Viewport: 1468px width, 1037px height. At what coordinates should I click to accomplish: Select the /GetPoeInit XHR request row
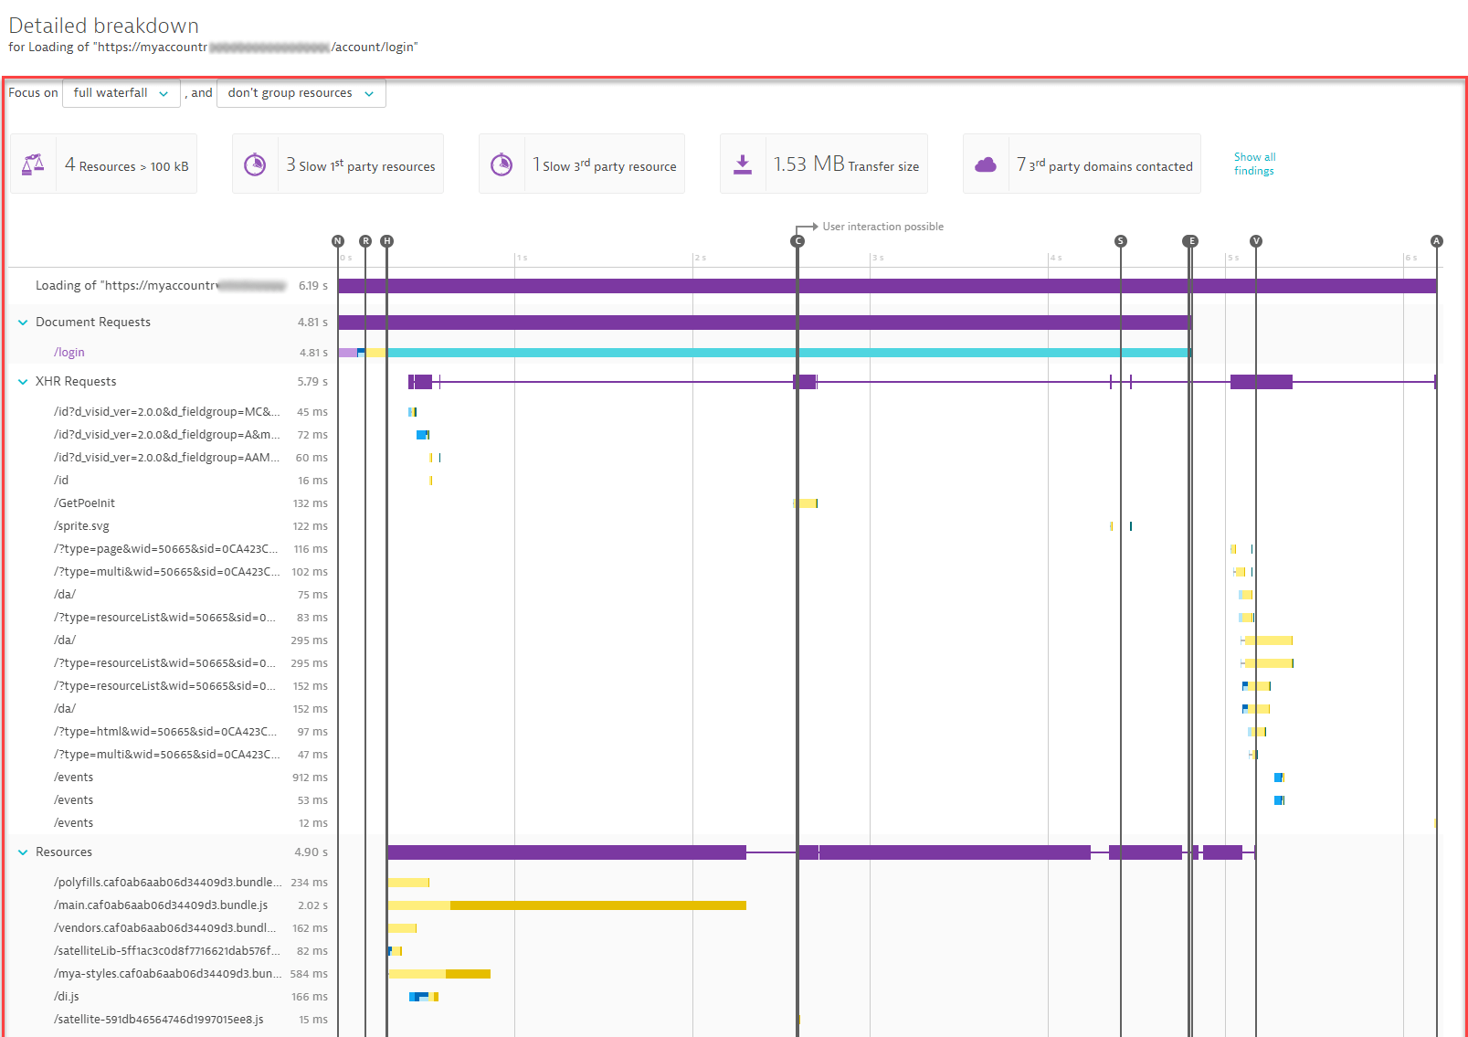[x=84, y=503]
